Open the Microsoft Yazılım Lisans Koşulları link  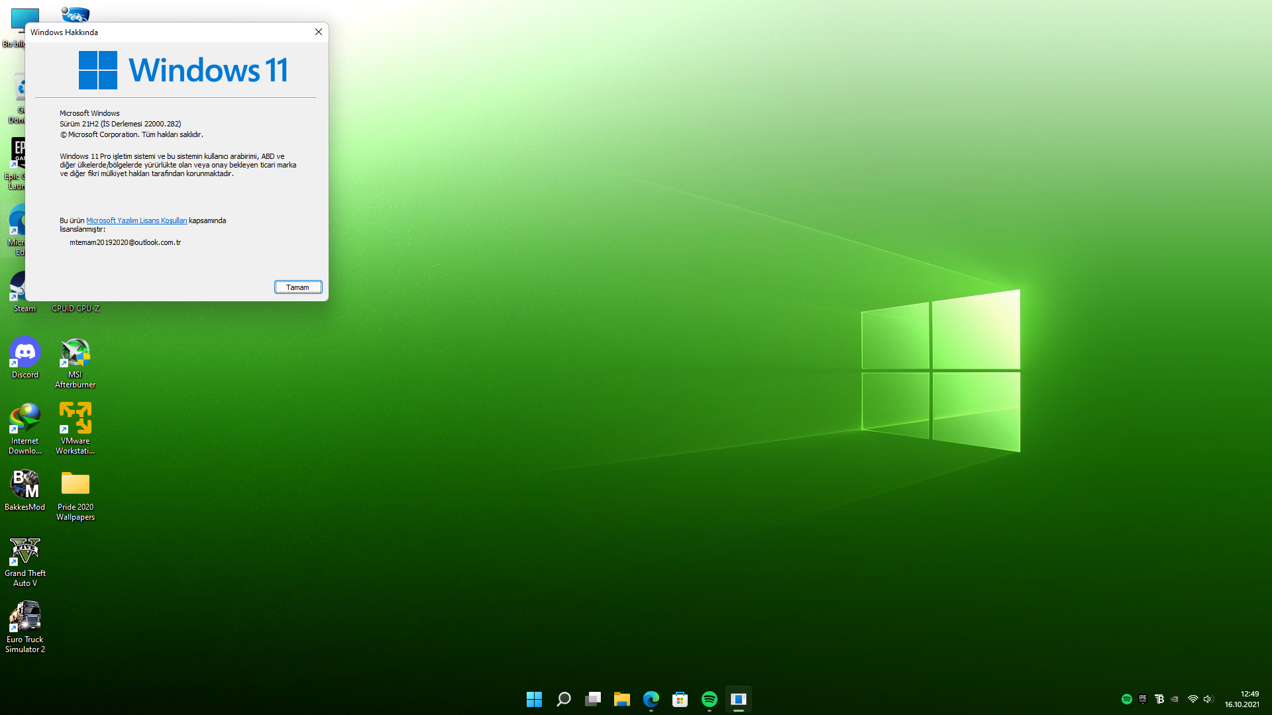point(136,220)
